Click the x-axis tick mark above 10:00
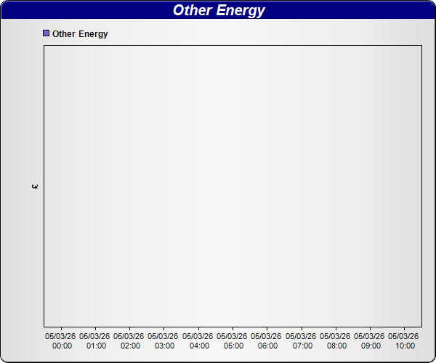The height and width of the screenshot is (363, 436). tap(405, 329)
